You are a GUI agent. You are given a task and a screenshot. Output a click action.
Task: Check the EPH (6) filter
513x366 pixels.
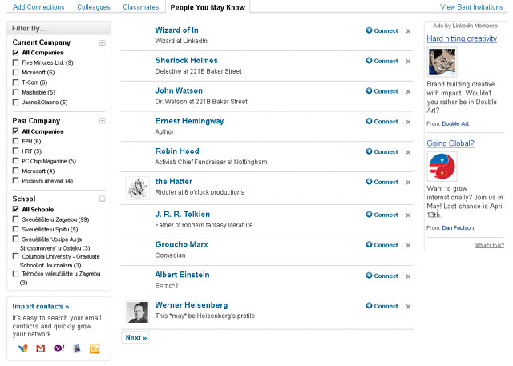click(15, 141)
